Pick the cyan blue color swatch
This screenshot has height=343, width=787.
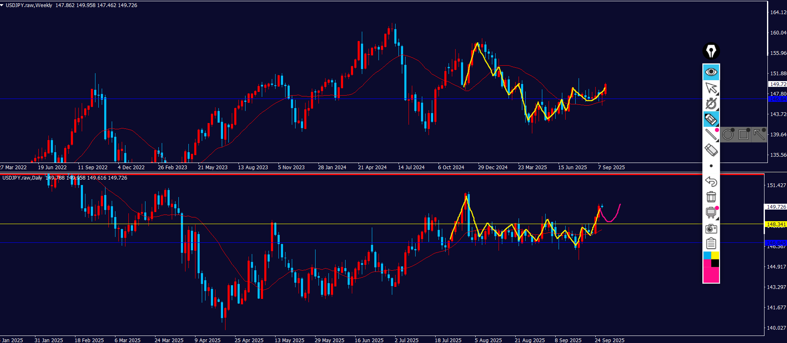(x=707, y=255)
